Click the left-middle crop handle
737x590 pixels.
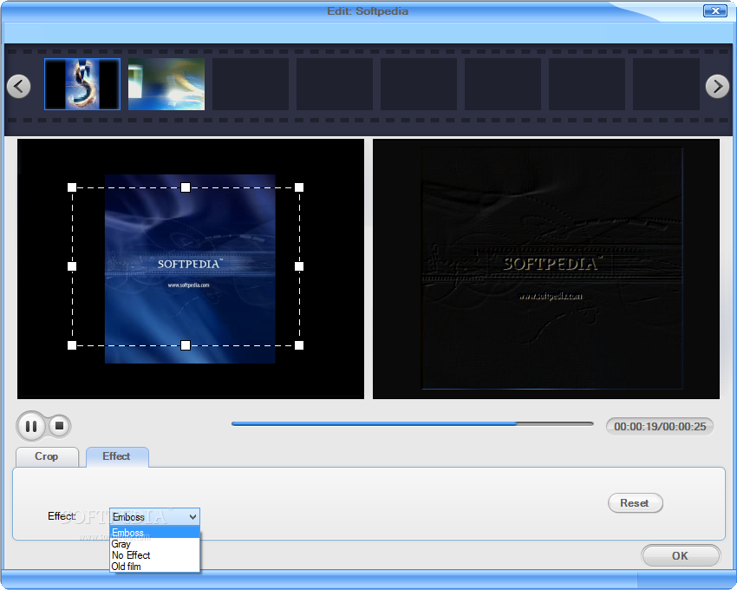click(72, 266)
